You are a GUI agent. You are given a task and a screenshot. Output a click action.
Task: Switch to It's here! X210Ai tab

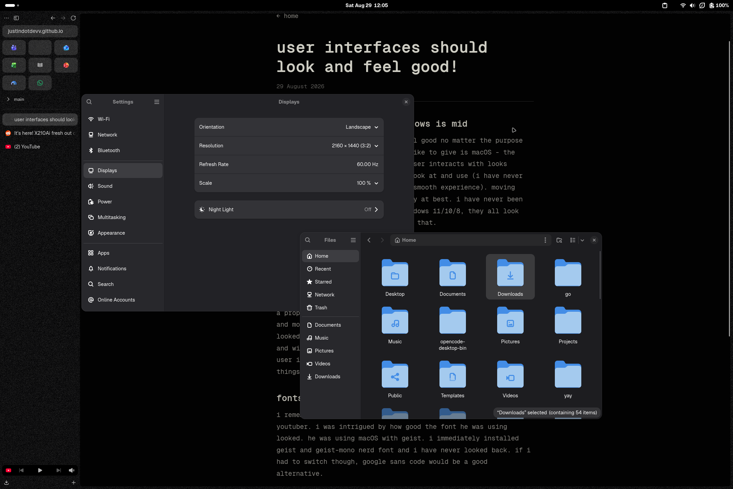[x=40, y=133]
